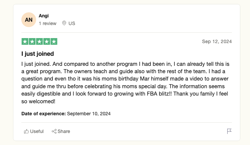
Task: Click the first green rating star
Action: (x=25, y=41)
